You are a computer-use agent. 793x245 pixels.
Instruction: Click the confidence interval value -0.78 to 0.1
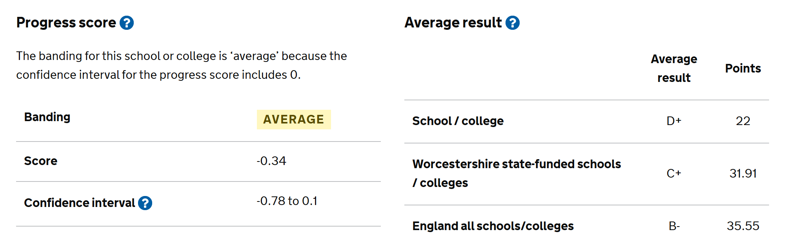[x=287, y=201]
